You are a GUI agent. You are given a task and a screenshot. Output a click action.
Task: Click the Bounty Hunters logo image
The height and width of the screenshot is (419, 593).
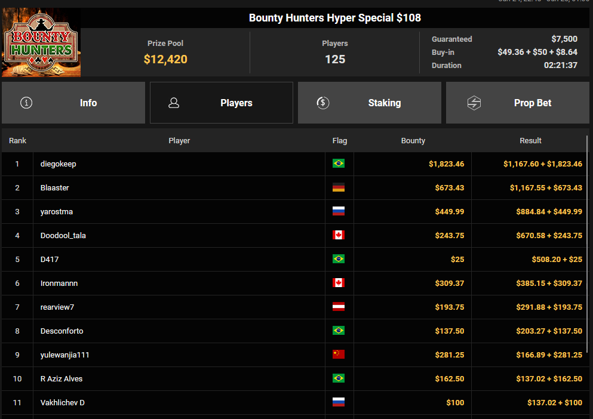point(41,42)
